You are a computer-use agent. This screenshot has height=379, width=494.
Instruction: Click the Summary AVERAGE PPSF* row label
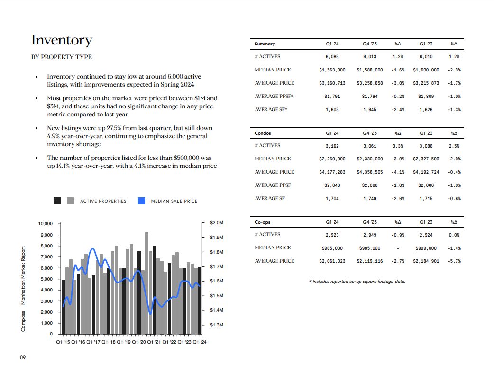tap(274, 96)
